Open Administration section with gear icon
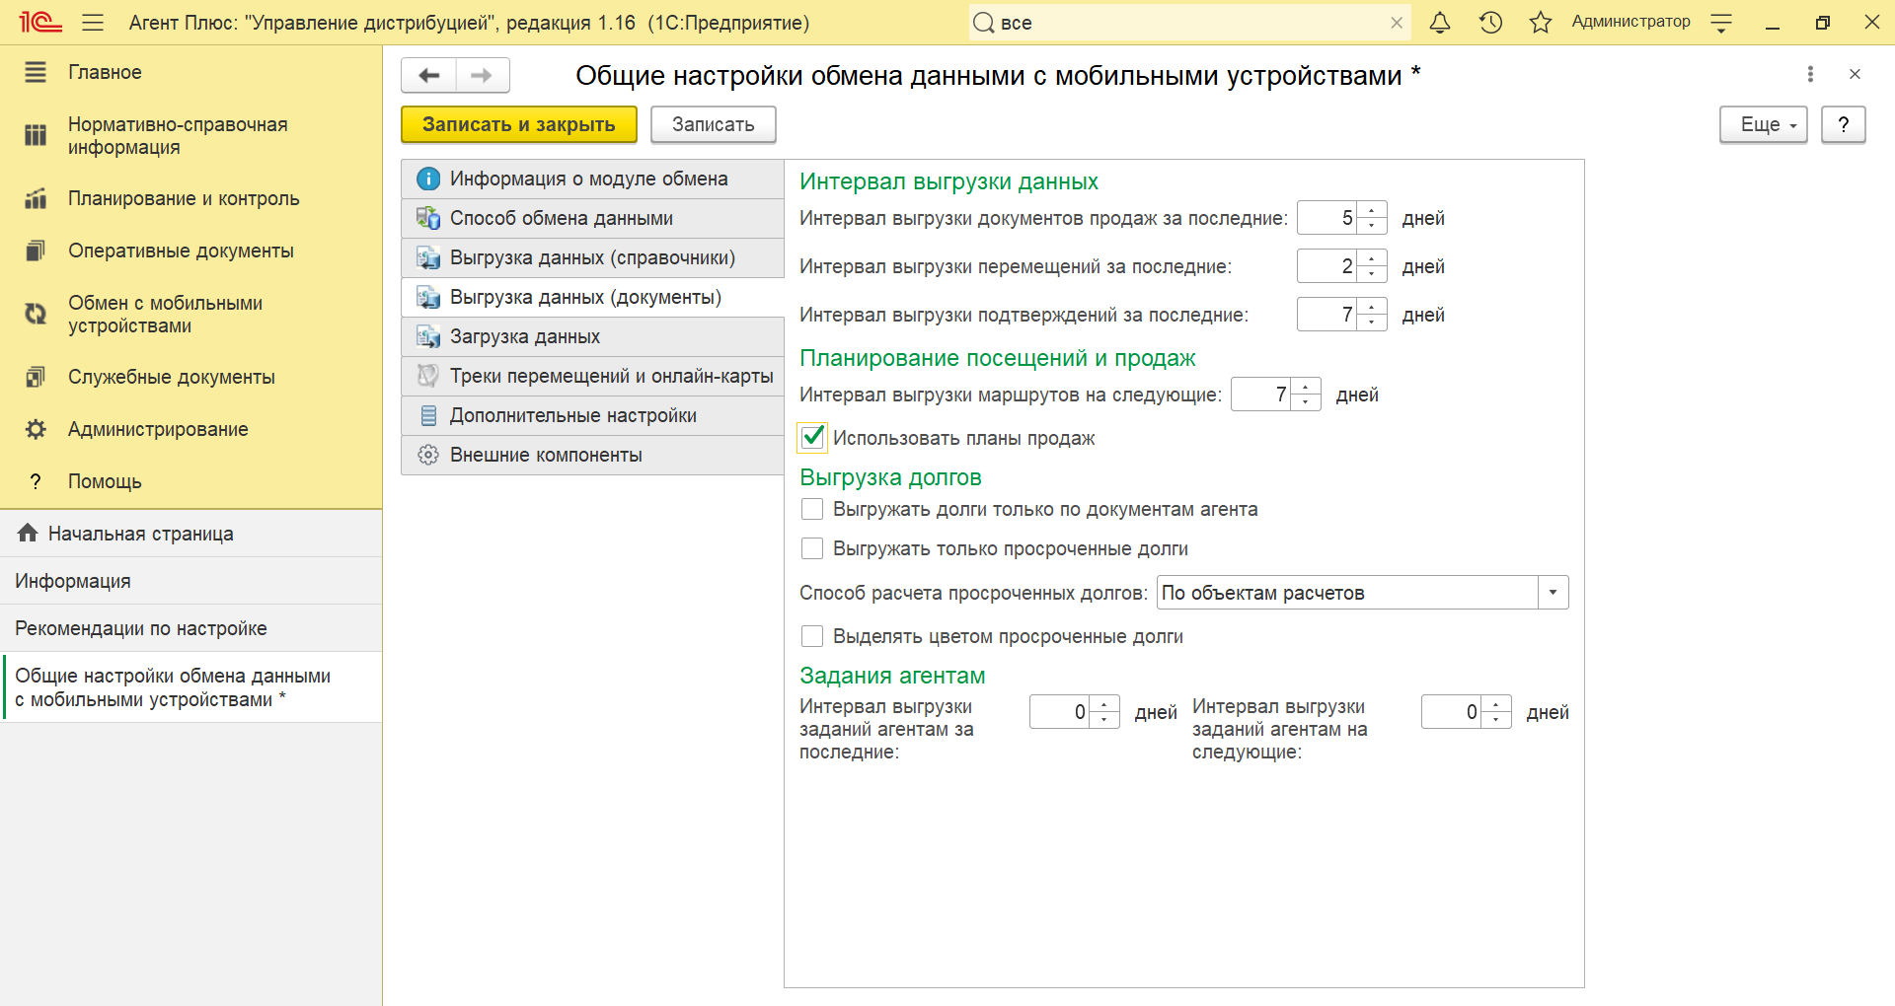The image size is (1895, 1006). 158,429
